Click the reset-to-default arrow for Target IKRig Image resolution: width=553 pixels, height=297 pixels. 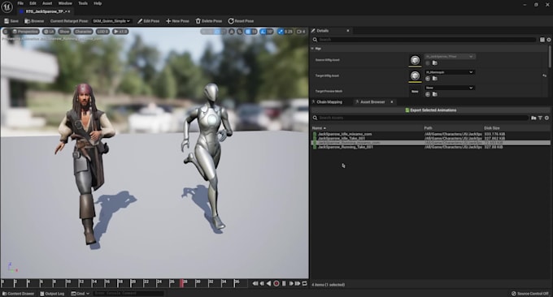(x=545, y=75)
